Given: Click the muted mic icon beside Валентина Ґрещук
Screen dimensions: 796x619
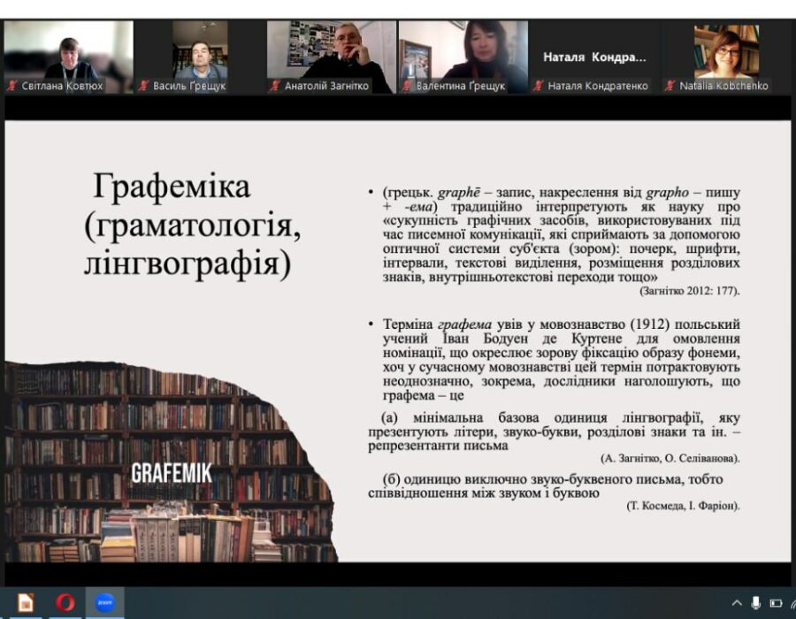Looking at the screenshot, I should (407, 87).
